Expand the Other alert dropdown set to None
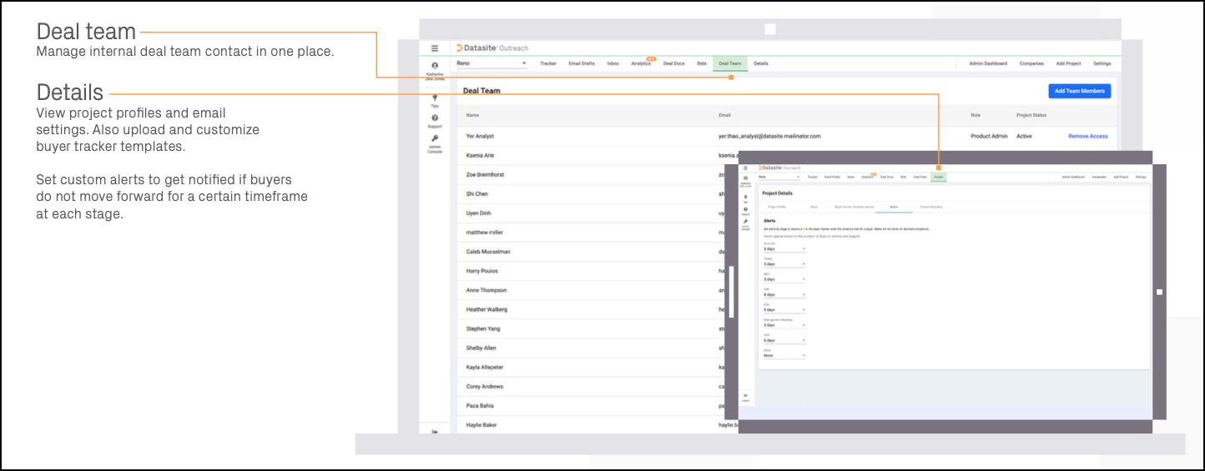This screenshot has width=1205, height=471. tap(784, 355)
